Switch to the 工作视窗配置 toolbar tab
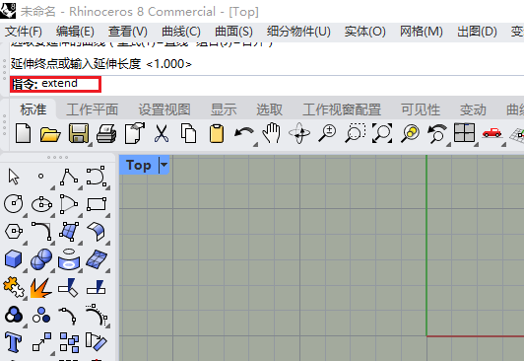The height and width of the screenshot is (361, 524). coord(342,109)
